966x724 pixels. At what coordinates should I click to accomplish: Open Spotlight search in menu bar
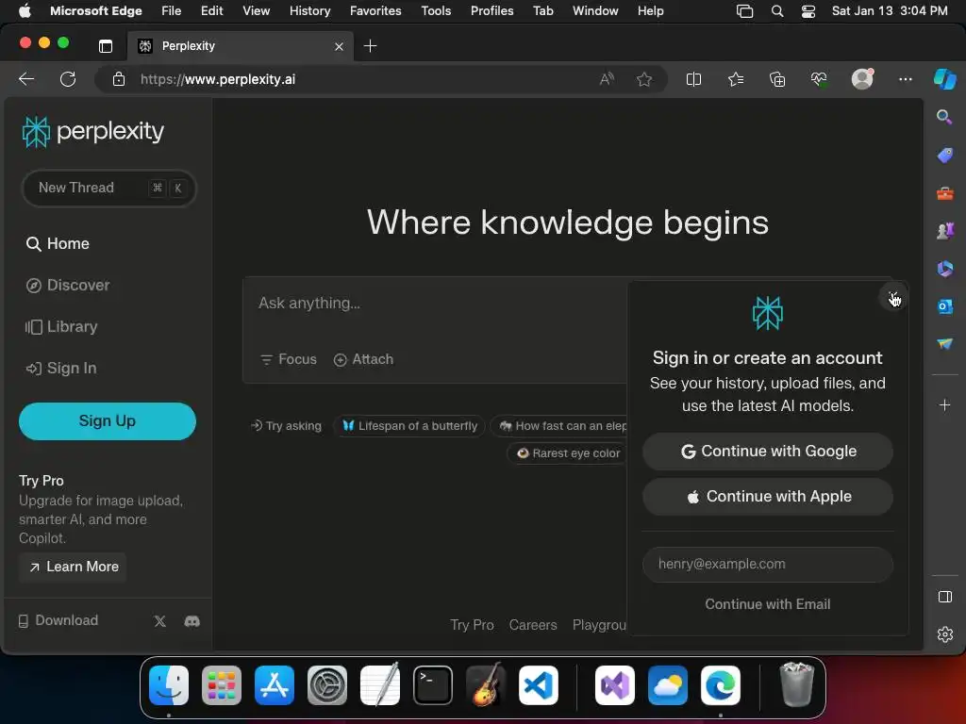tap(777, 11)
